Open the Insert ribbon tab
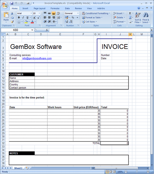 point(25,8)
